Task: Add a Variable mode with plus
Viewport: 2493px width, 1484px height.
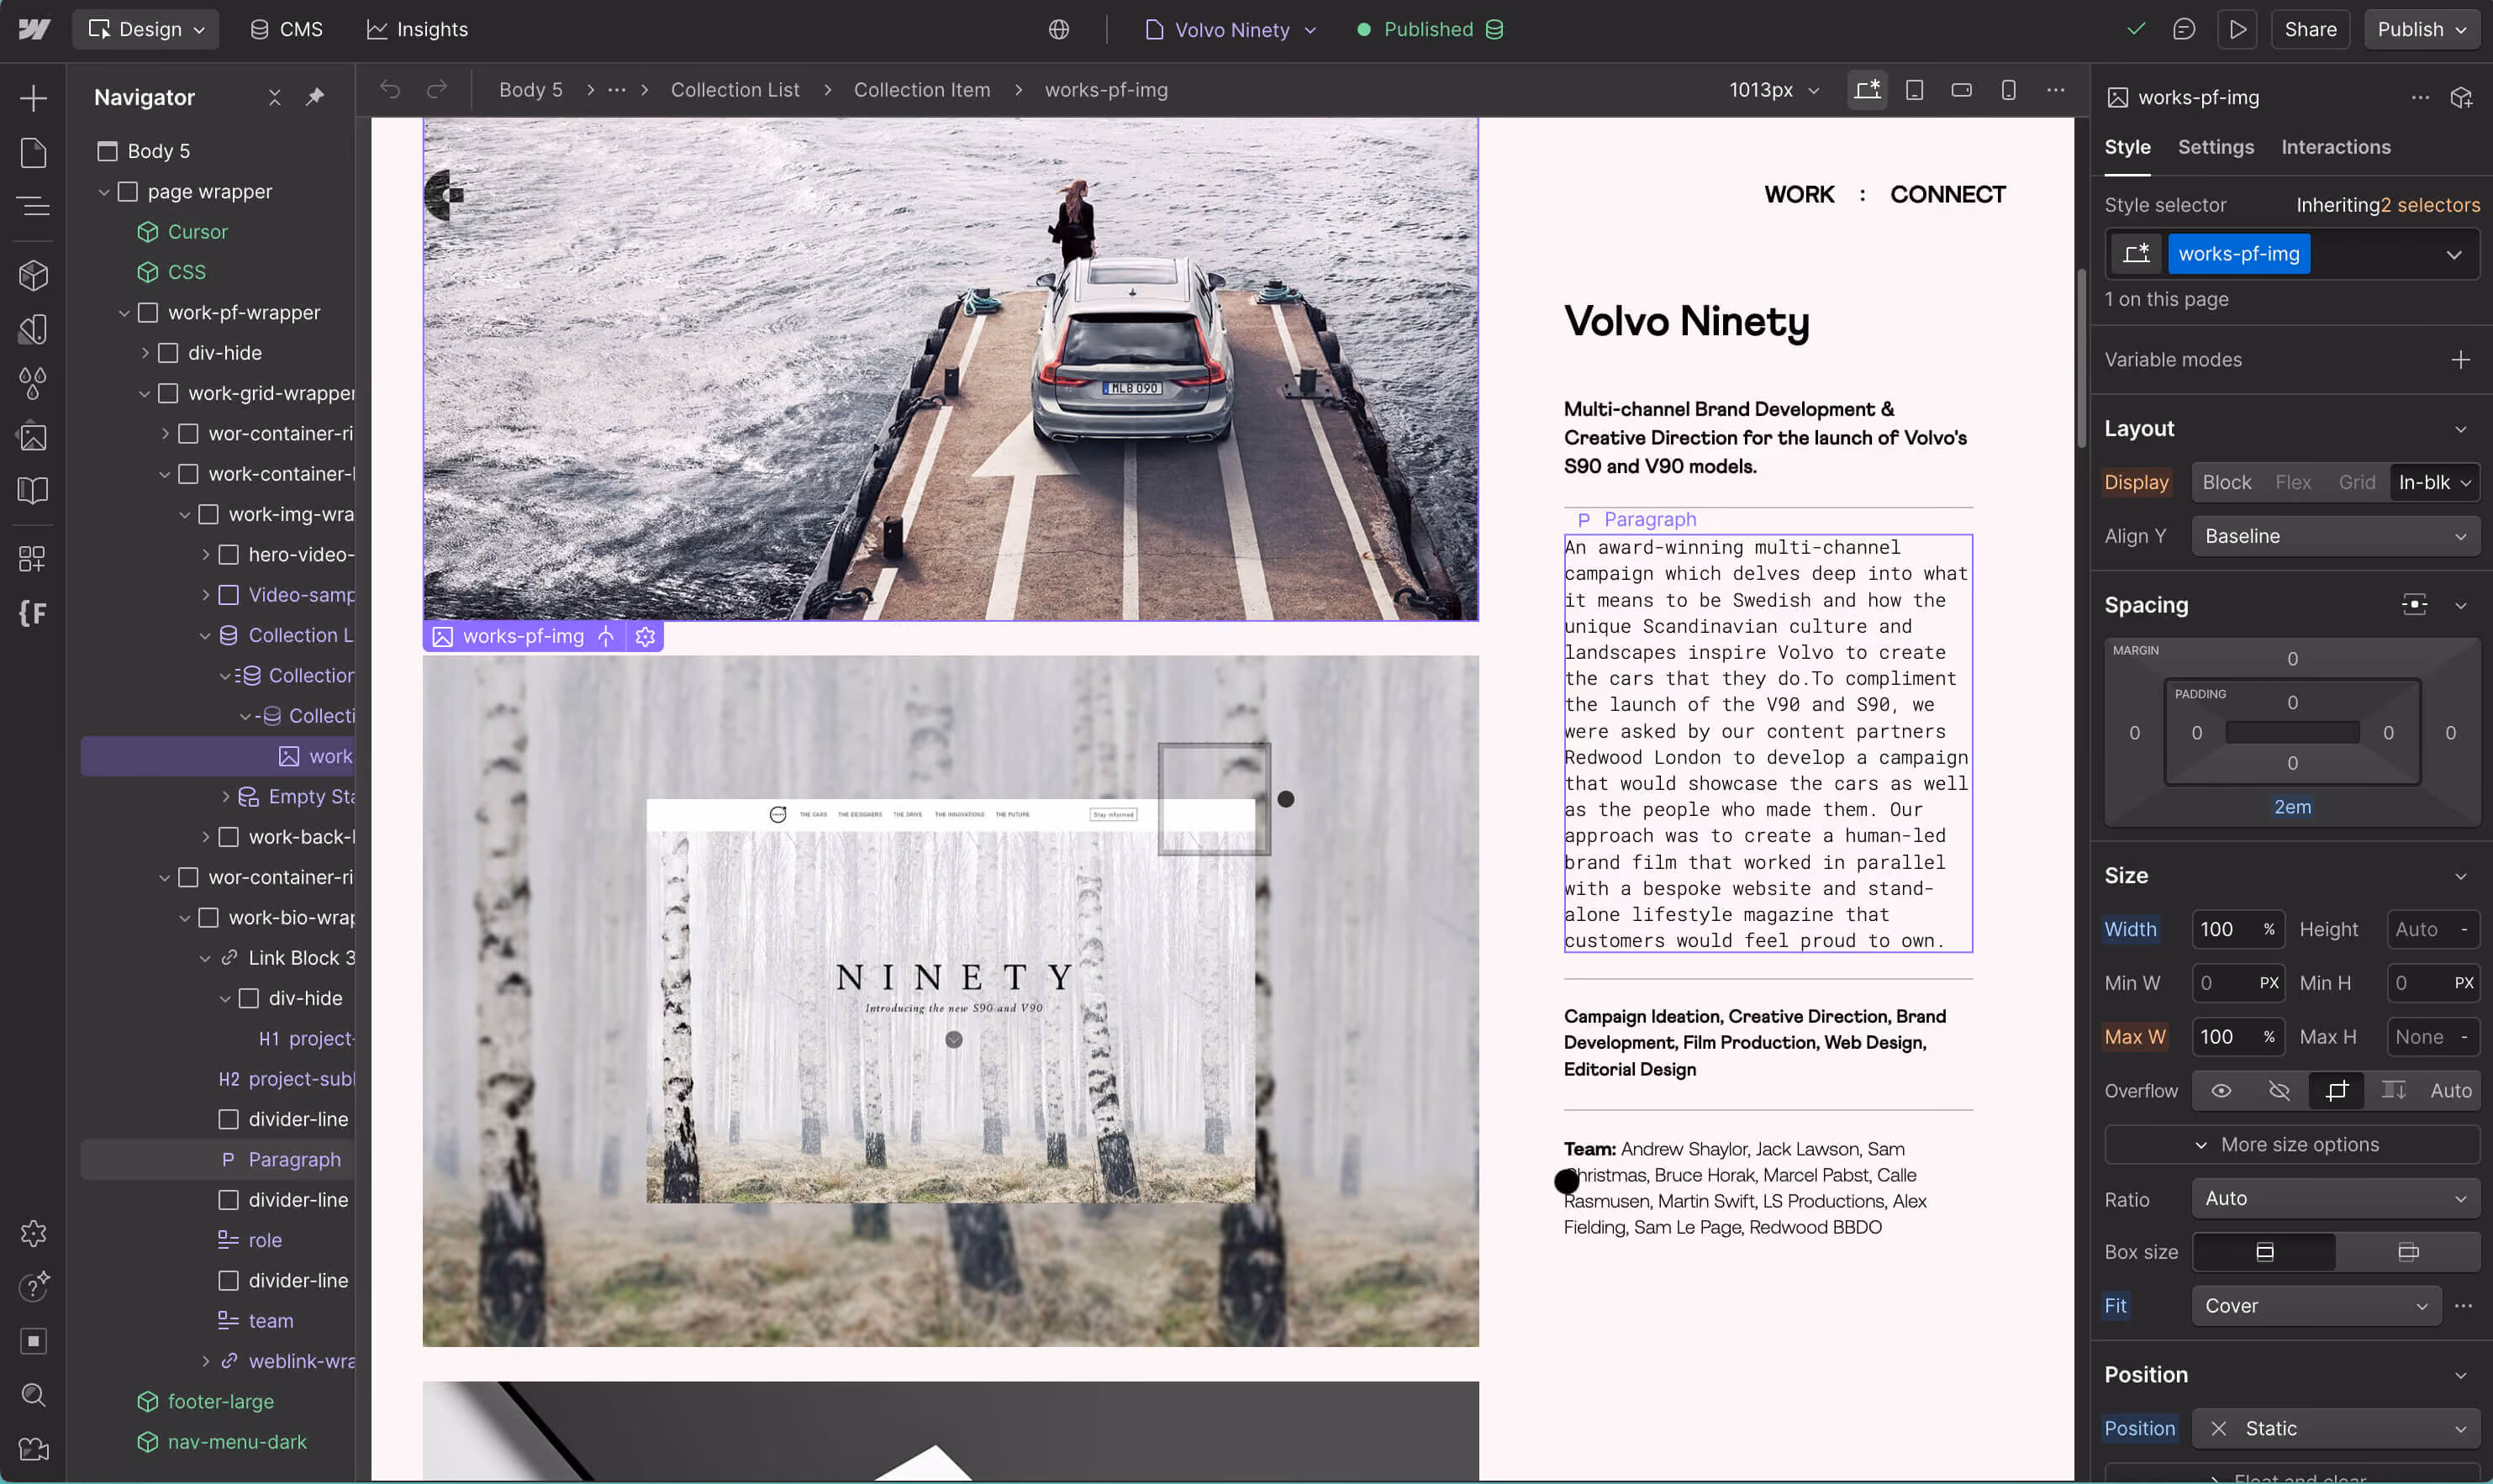Action: (x=2460, y=360)
